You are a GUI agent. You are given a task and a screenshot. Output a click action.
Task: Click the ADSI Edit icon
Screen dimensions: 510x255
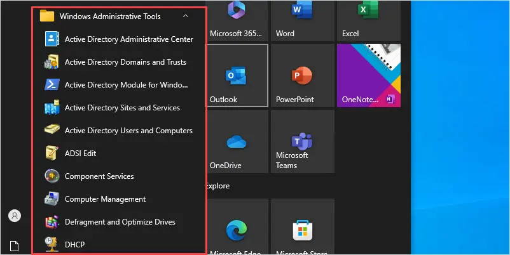click(52, 153)
